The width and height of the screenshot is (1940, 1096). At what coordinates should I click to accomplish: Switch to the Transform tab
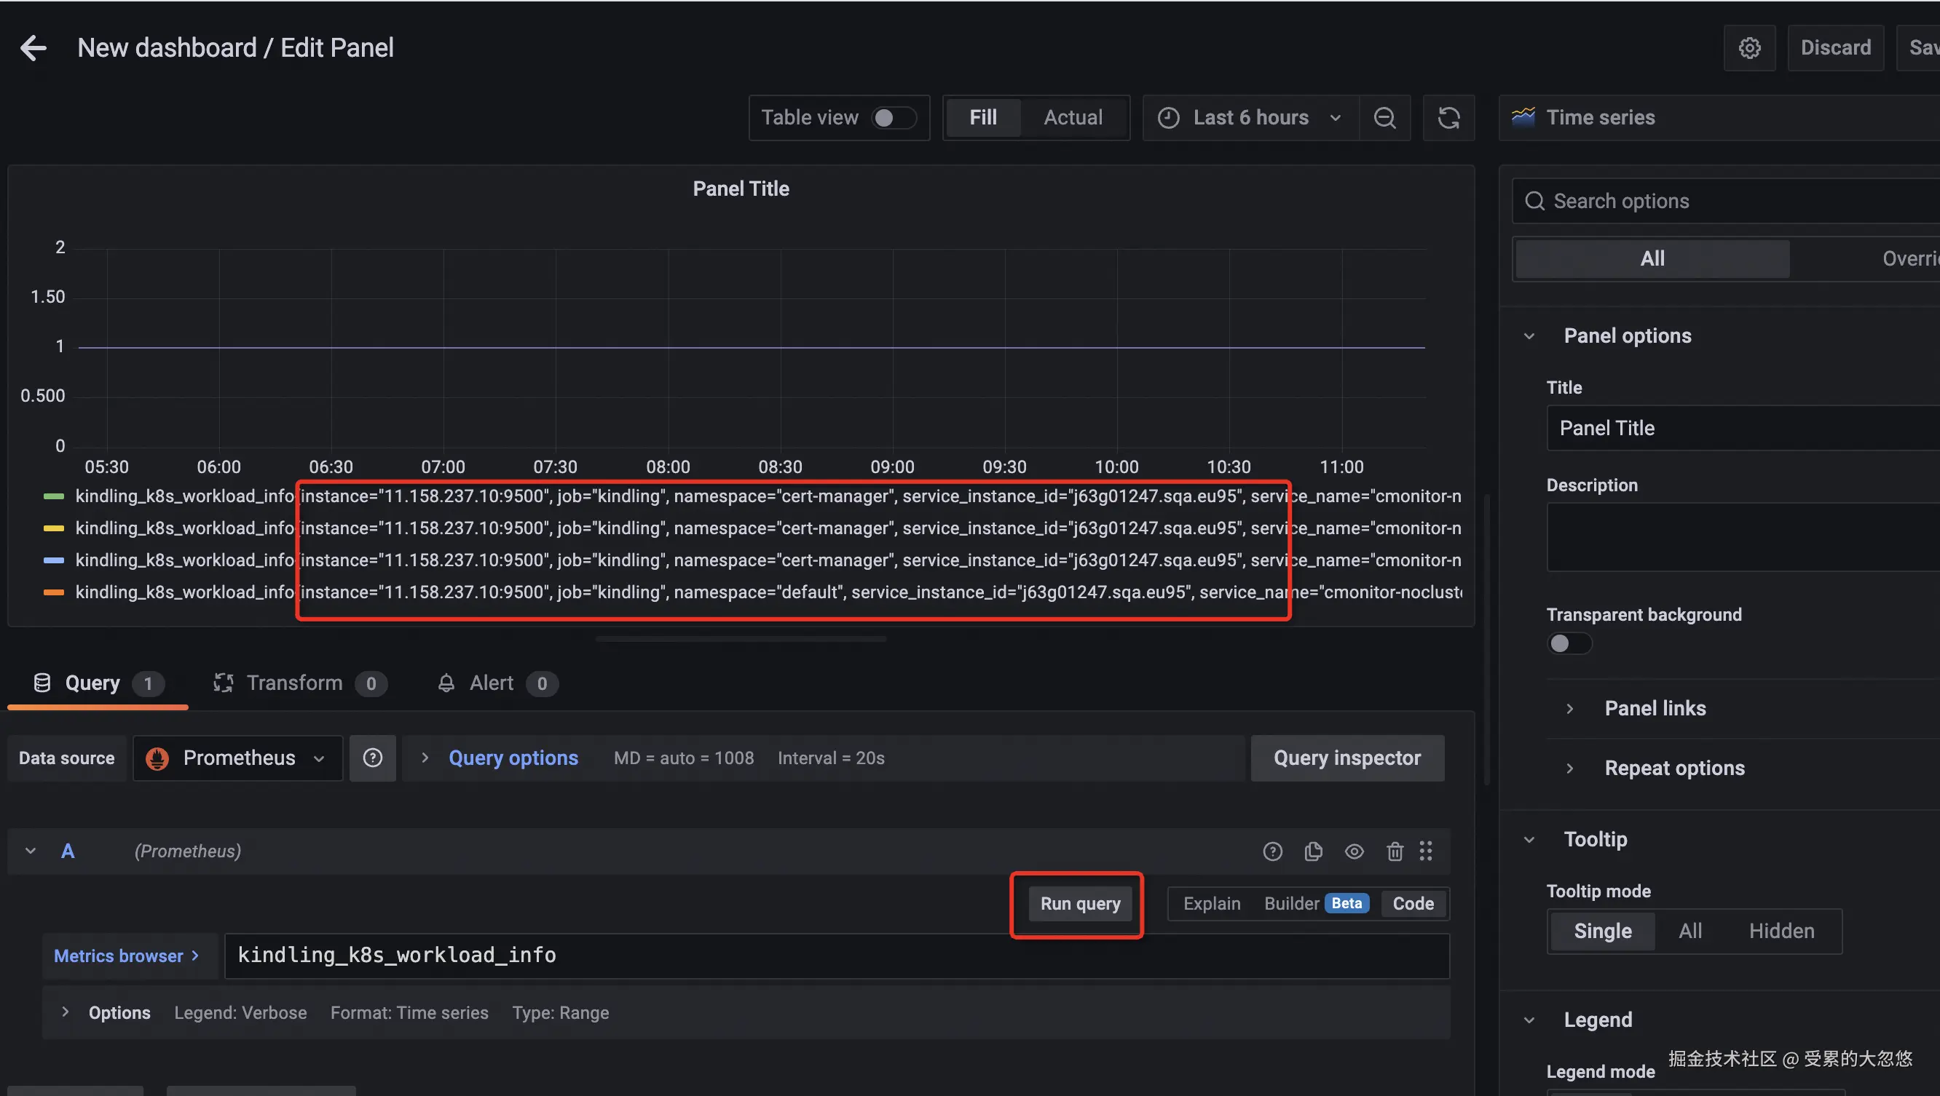(294, 683)
